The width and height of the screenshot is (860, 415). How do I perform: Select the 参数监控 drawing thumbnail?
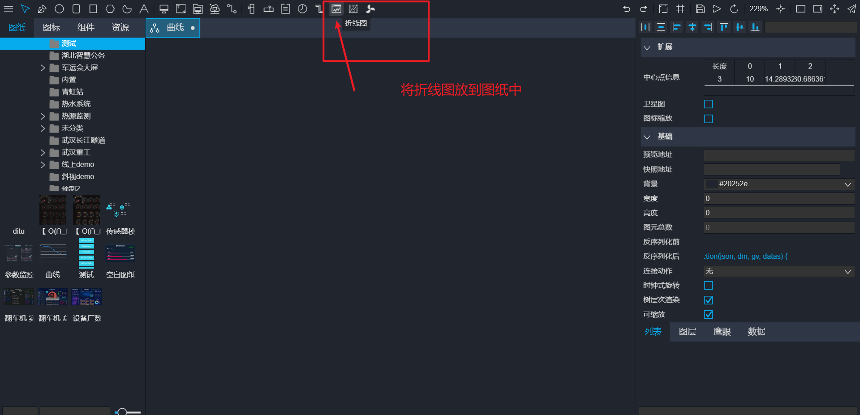point(19,262)
